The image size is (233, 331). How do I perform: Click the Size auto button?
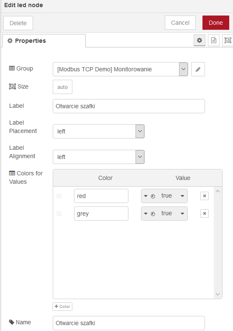[62, 87]
